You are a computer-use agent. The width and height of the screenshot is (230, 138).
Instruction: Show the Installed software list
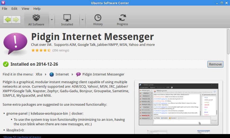(x=67, y=20)
